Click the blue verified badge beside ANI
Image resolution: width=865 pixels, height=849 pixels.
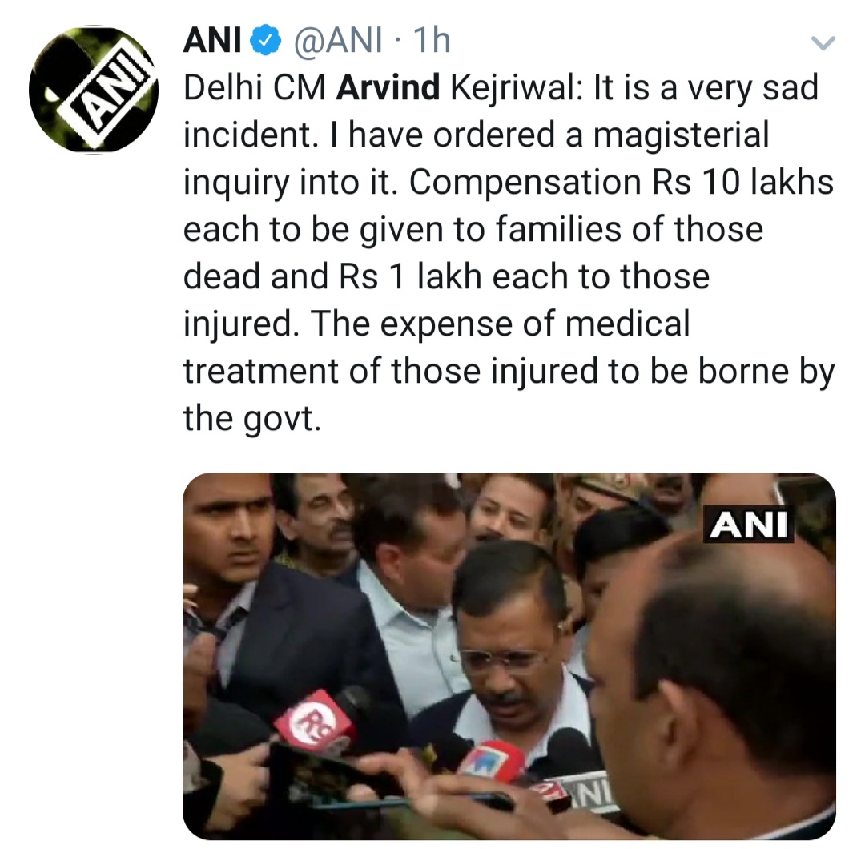click(x=267, y=40)
